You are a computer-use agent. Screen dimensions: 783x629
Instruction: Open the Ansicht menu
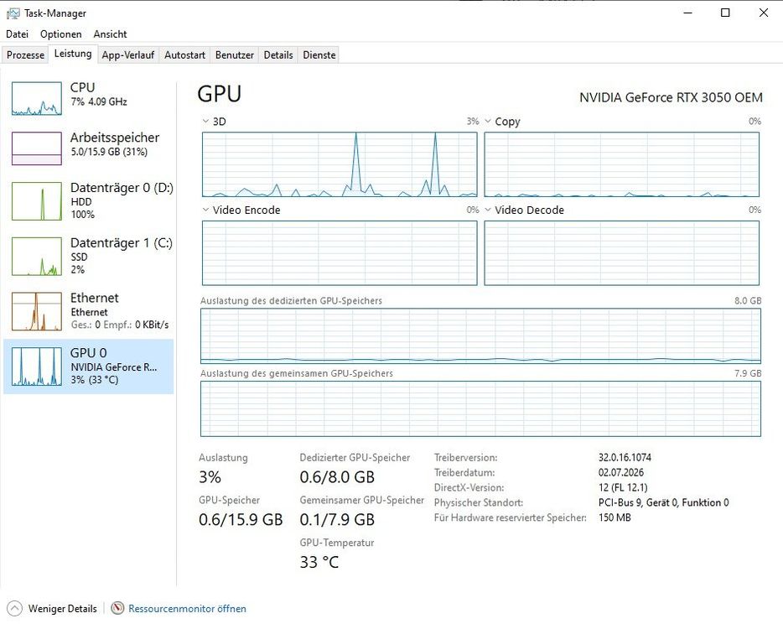[111, 34]
